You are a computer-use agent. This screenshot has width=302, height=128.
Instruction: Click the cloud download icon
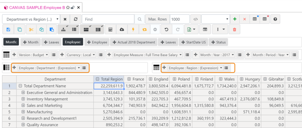click(x=122, y=29)
